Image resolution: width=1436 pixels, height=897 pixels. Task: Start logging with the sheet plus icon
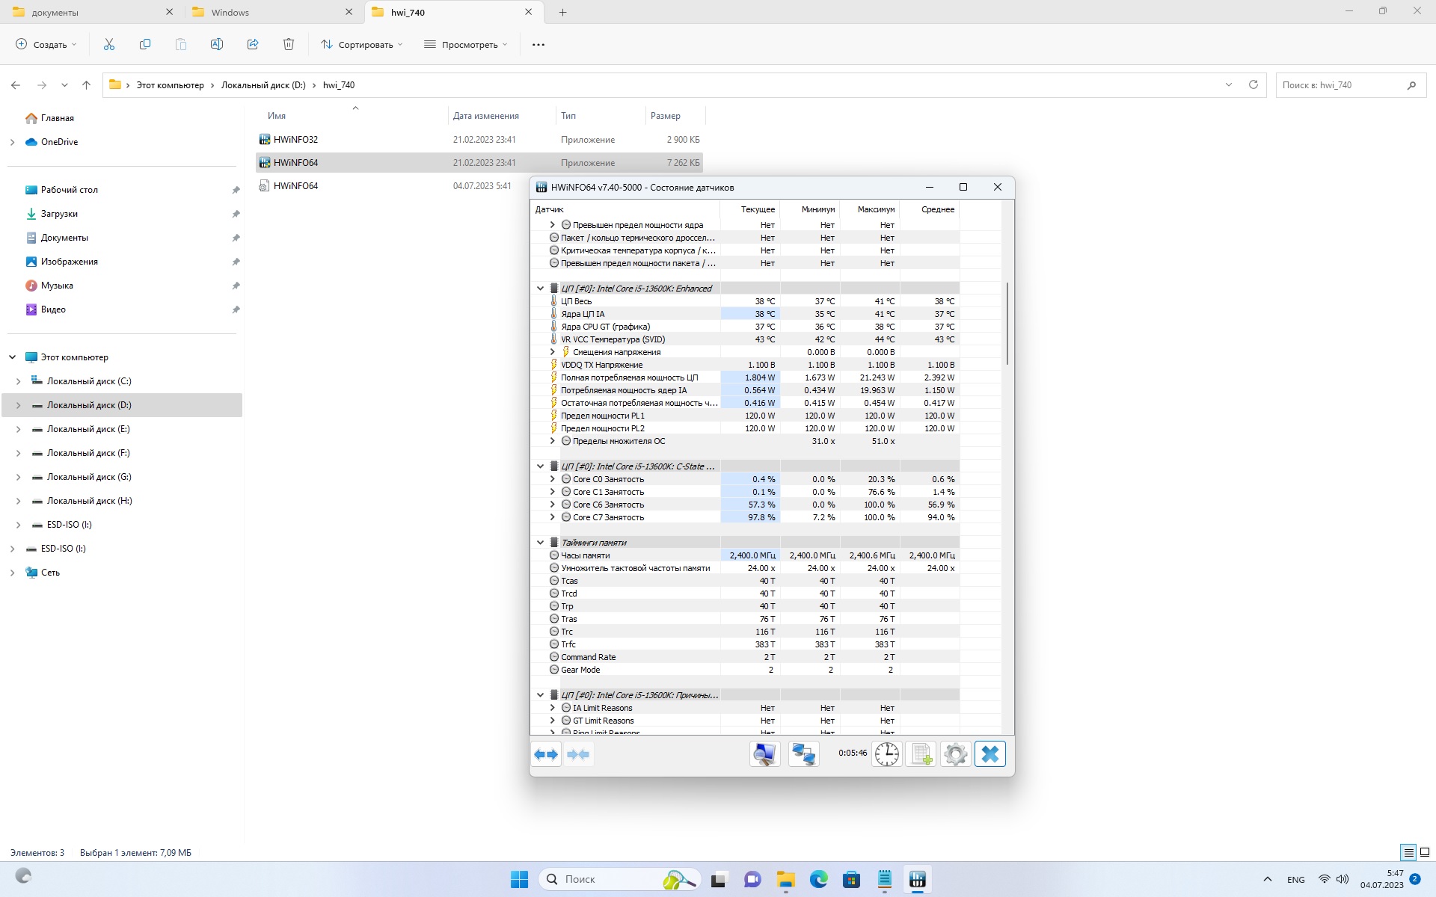921,754
